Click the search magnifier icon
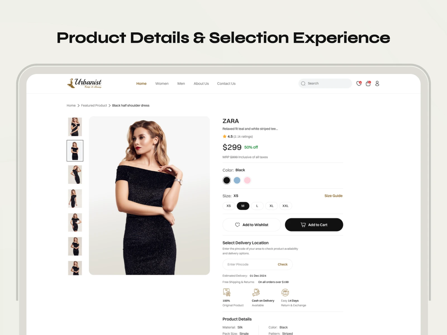The width and height of the screenshot is (447, 335). point(303,83)
